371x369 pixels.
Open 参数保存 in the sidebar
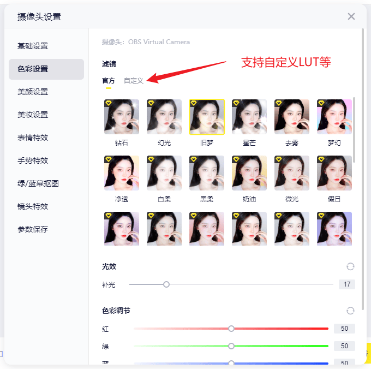(x=33, y=229)
